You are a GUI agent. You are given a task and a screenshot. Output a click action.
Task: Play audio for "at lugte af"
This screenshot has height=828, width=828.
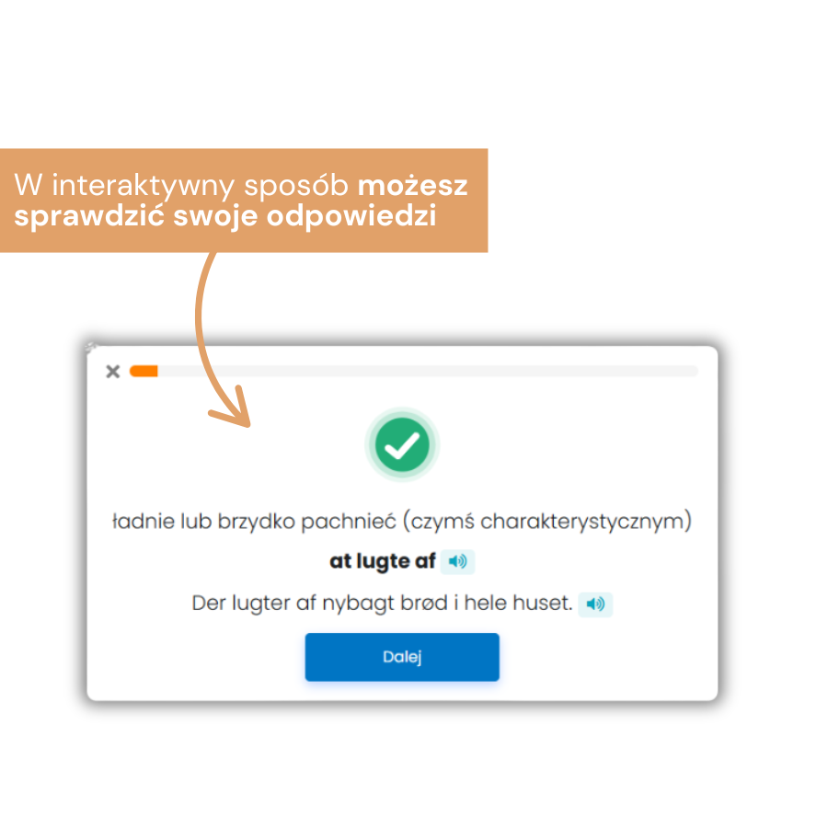(457, 561)
